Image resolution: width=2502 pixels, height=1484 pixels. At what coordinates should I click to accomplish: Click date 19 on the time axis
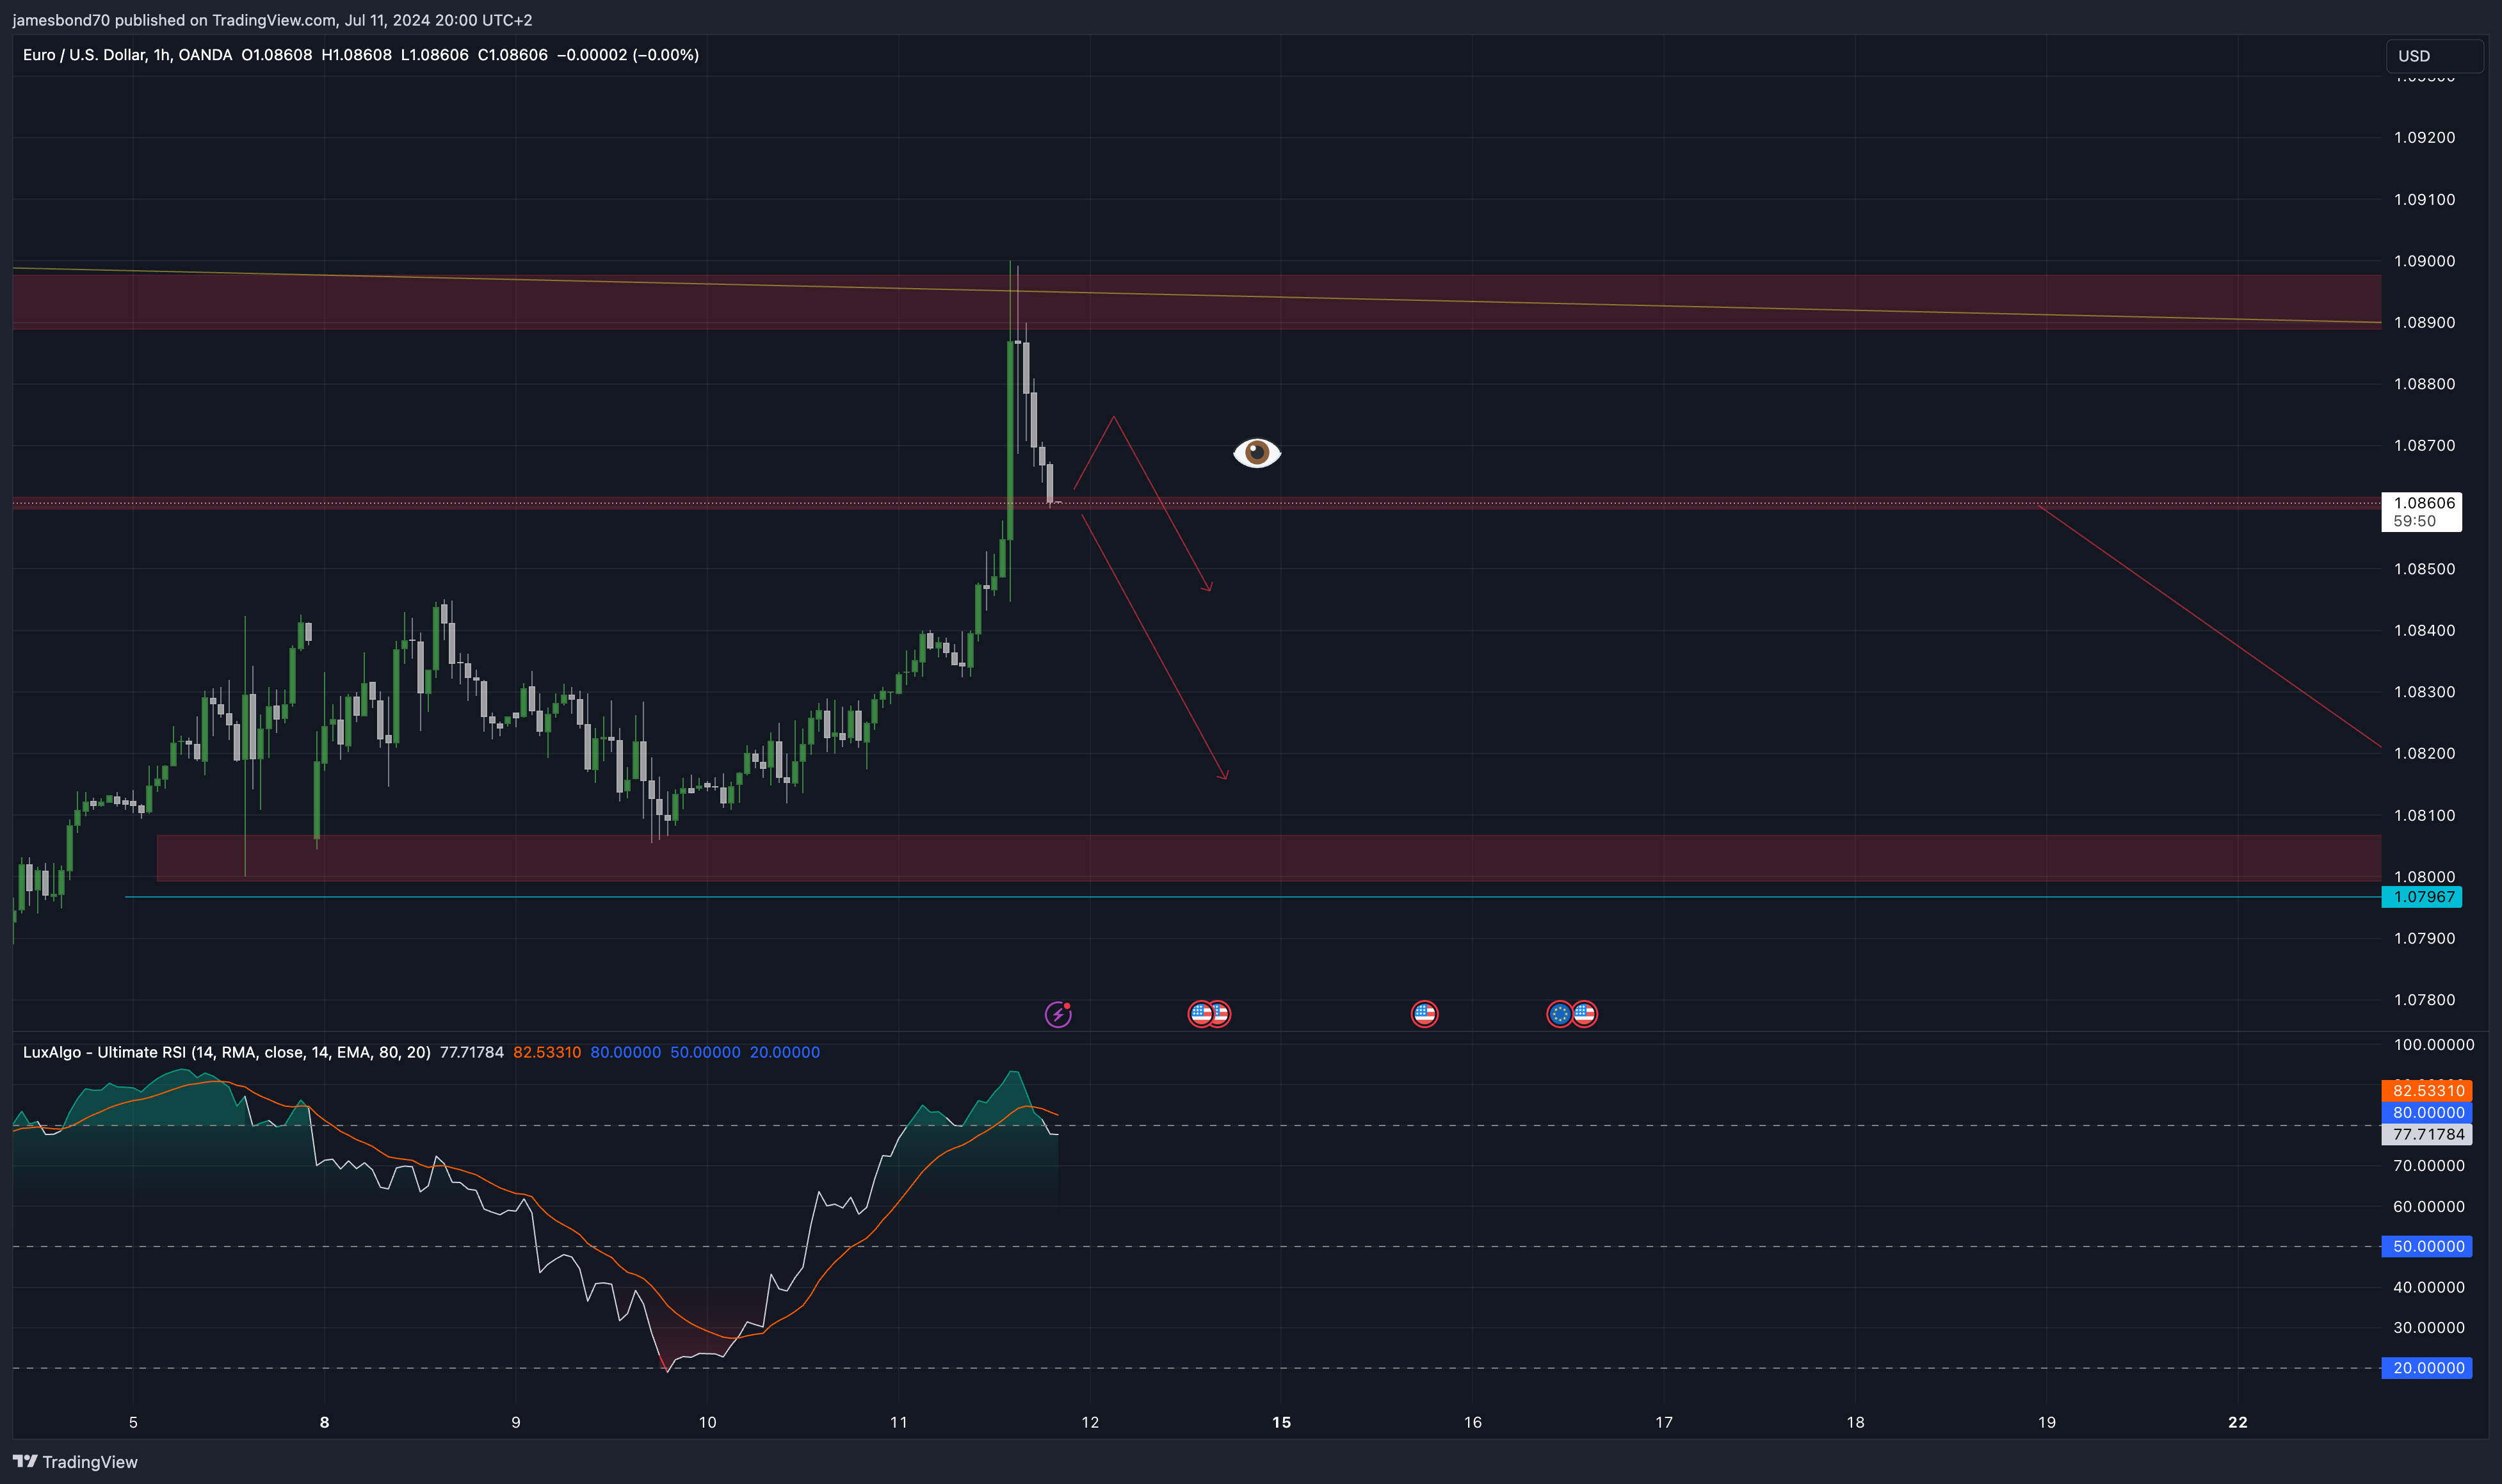(x=2047, y=1422)
